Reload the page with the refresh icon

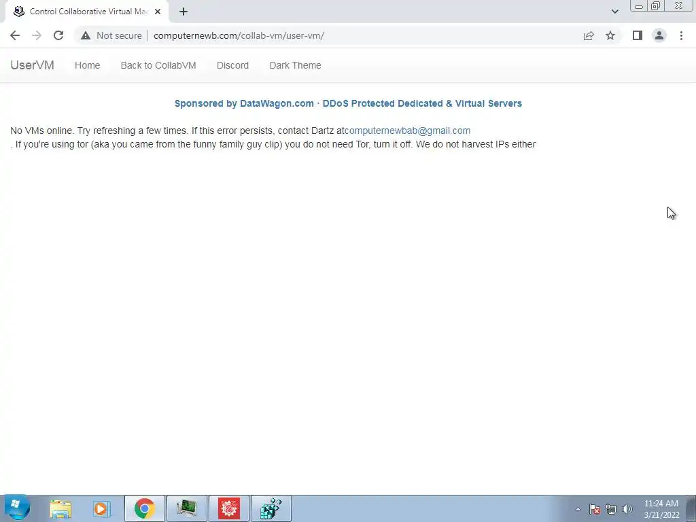coord(58,35)
